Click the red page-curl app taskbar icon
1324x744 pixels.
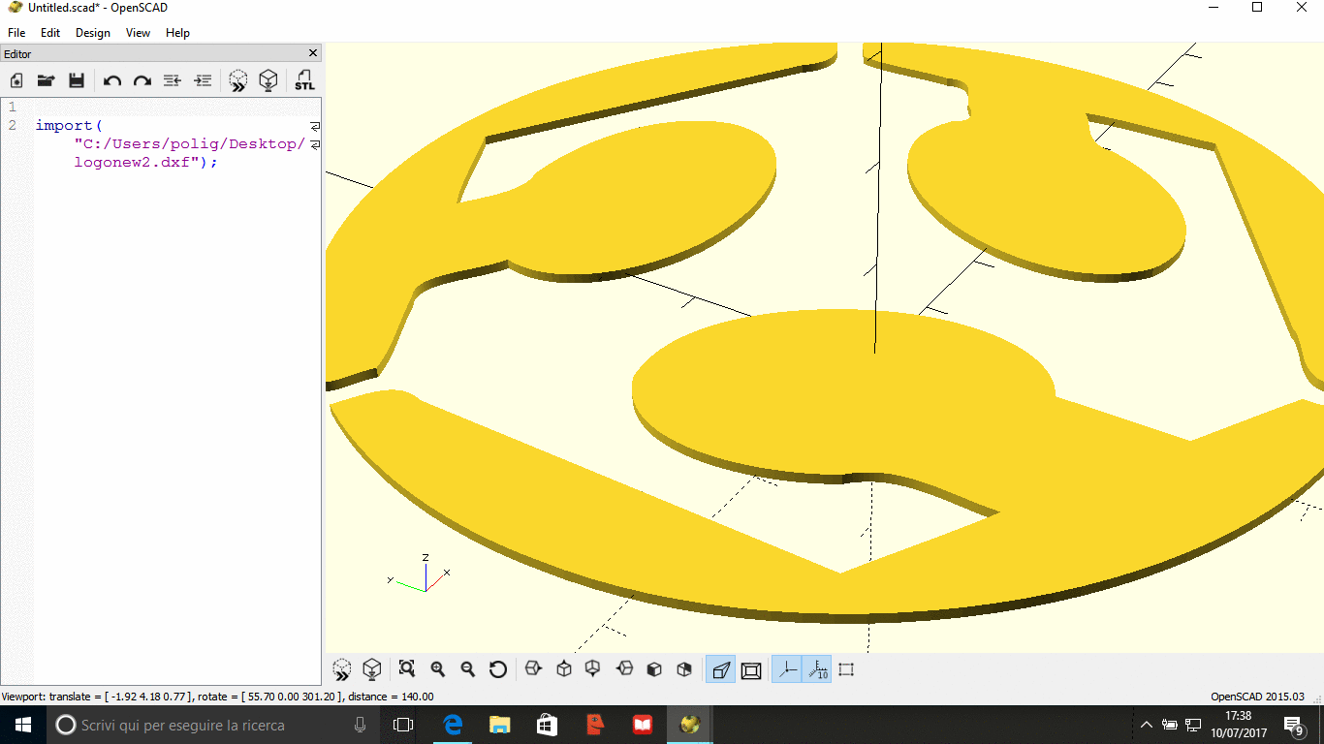594,725
